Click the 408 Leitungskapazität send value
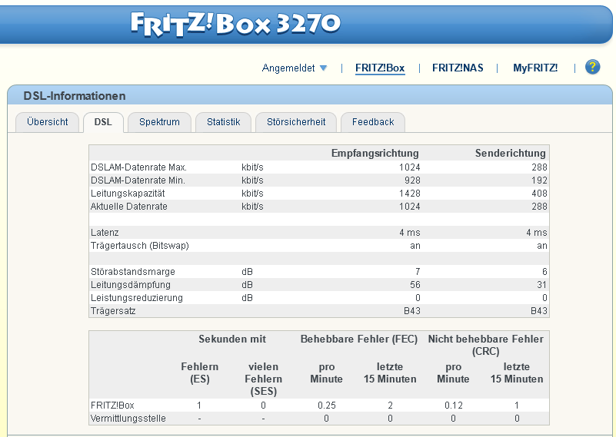The width and height of the screenshot is (616, 437). (x=539, y=194)
